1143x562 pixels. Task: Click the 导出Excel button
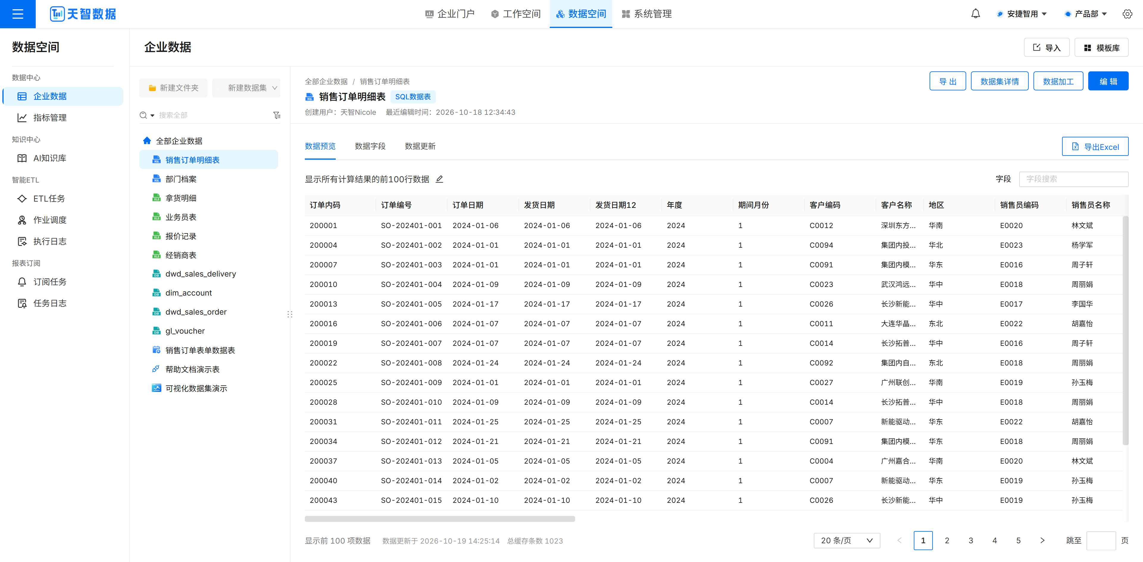point(1095,147)
